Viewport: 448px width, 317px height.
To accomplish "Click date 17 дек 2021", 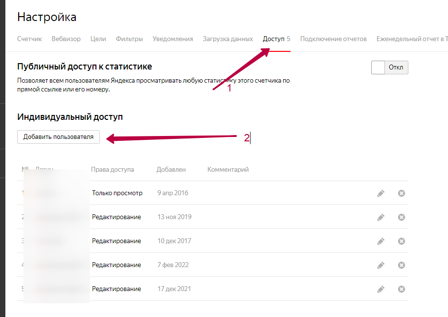I will (x=174, y=289).
